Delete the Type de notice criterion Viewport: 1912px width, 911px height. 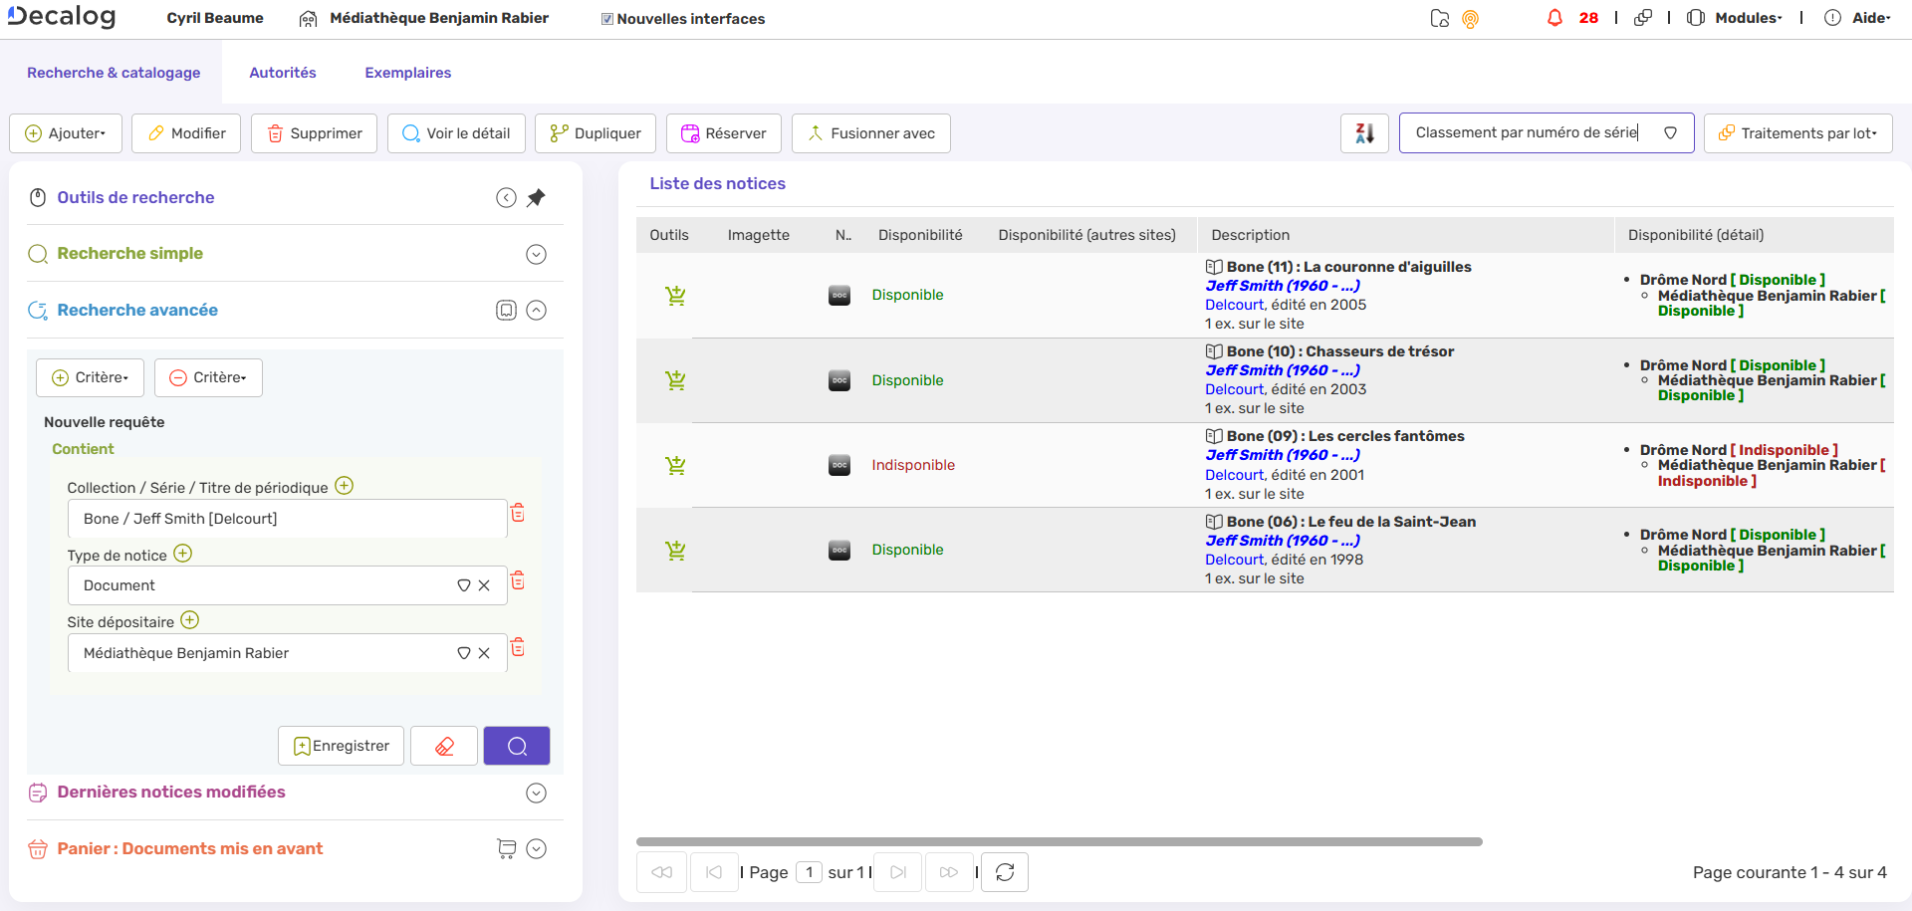tap(518, 580)
